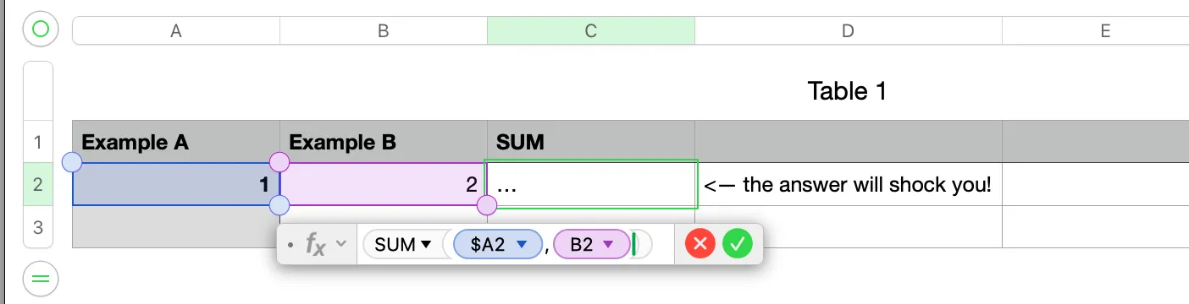Select row 2 header

(x=38, y=184)
